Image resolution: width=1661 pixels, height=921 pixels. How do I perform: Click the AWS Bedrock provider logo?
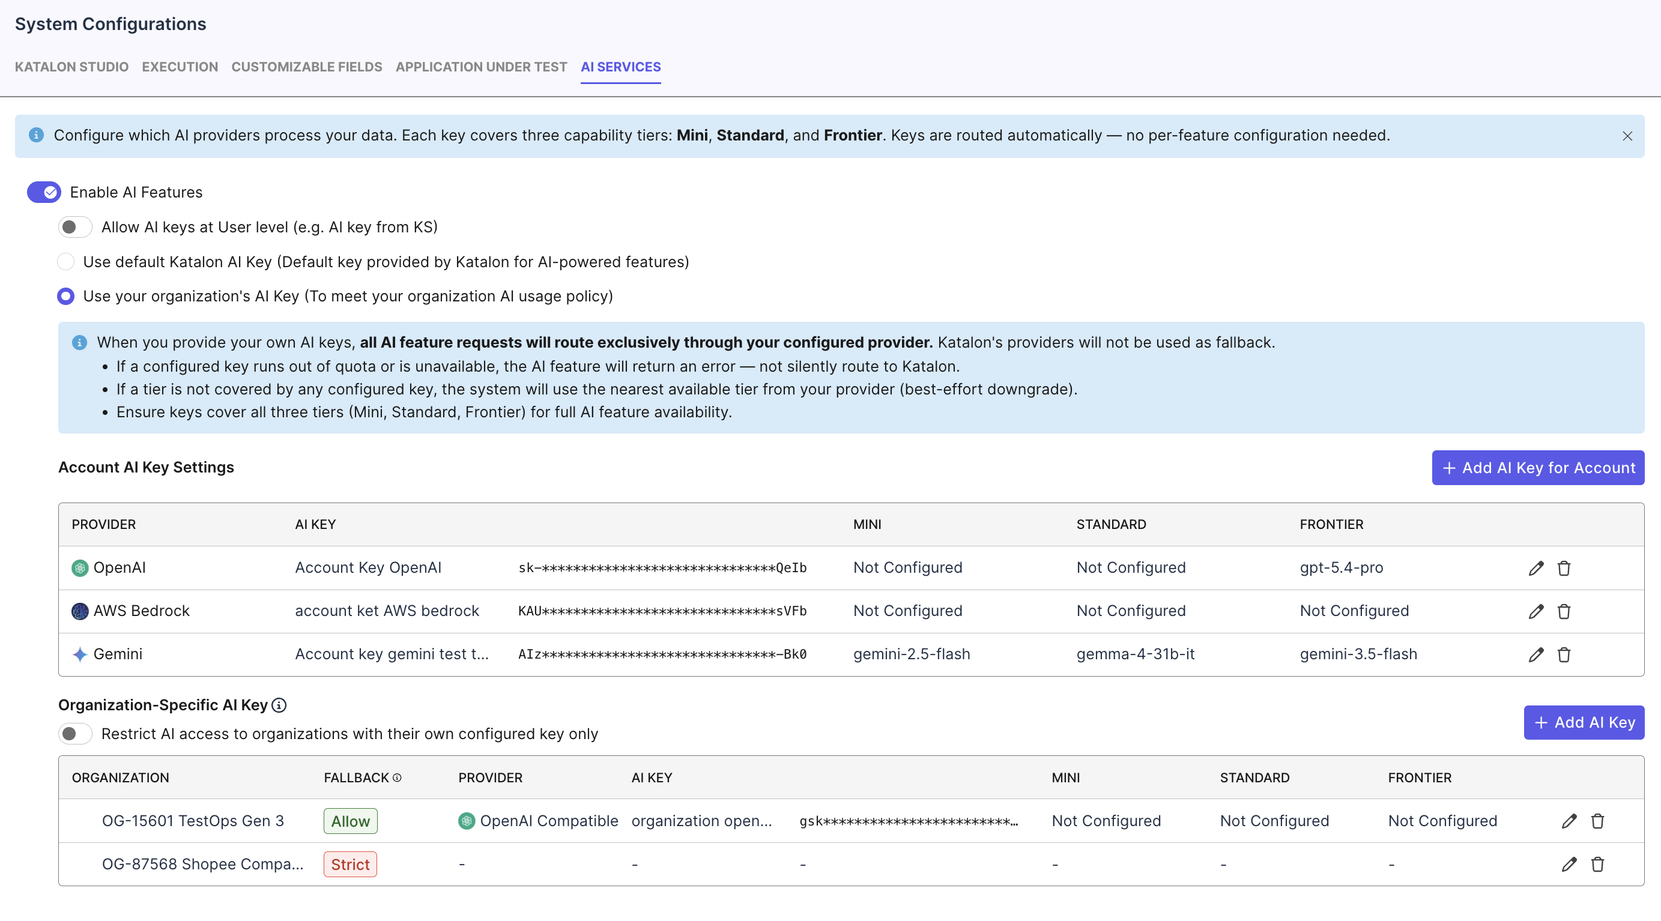pos(80,611)
